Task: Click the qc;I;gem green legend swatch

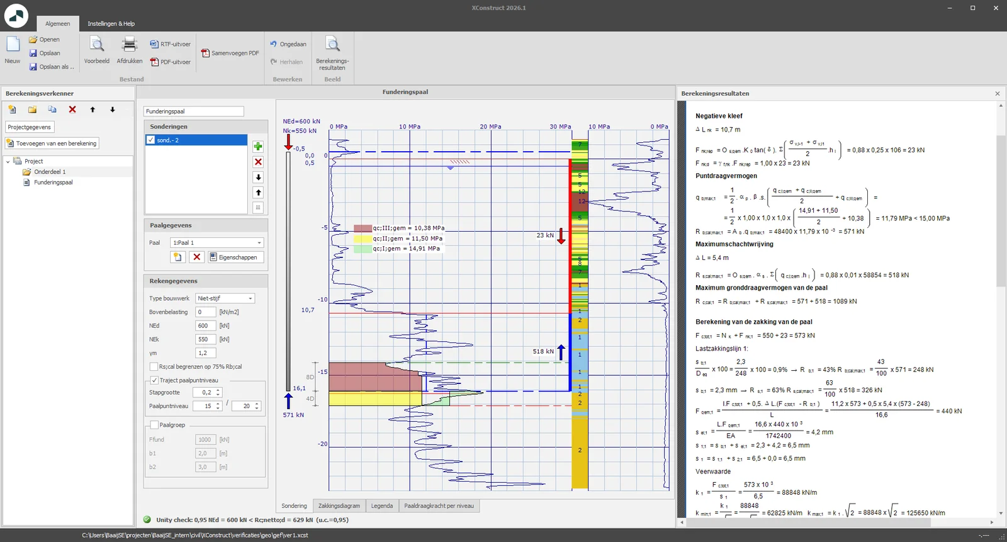Action: tap(363, 249)
